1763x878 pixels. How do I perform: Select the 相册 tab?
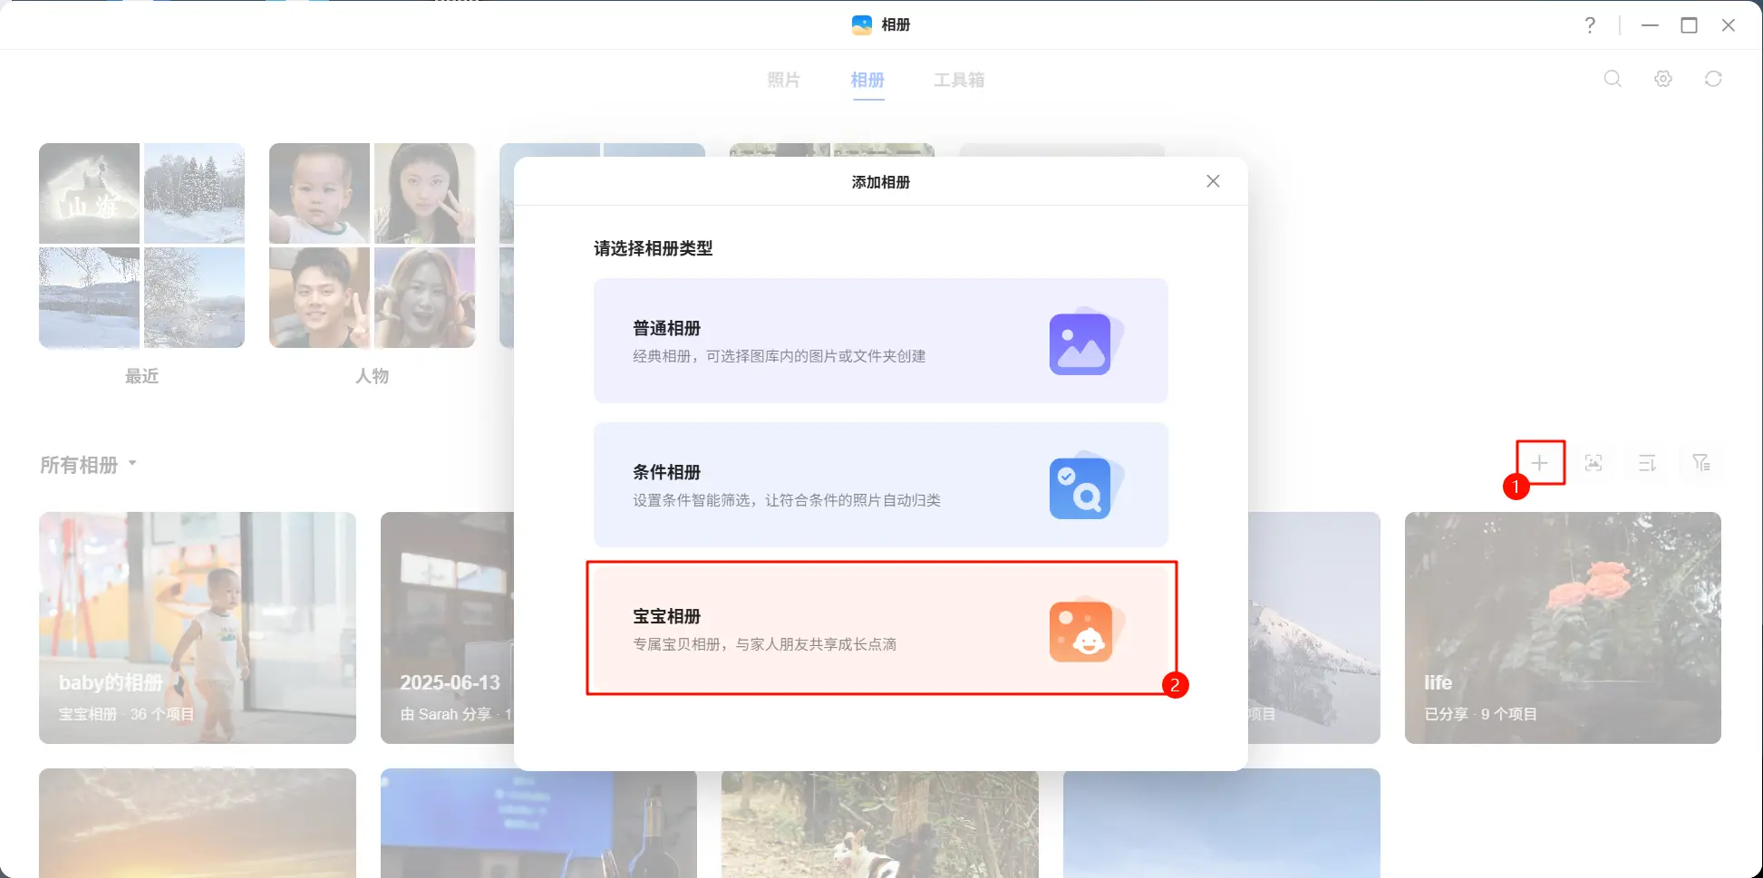coord(867,80)
